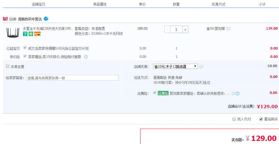Click the question mark help icon for 运费险

(238, 94)
